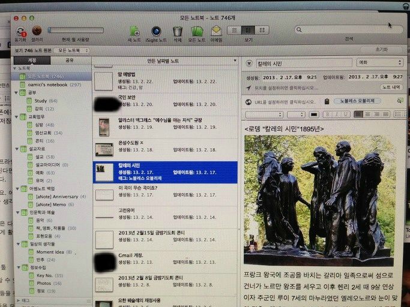This screenshot has height=307, width=410.
Task: Click the search field in toolbar
Action: (x=349, y=29)
